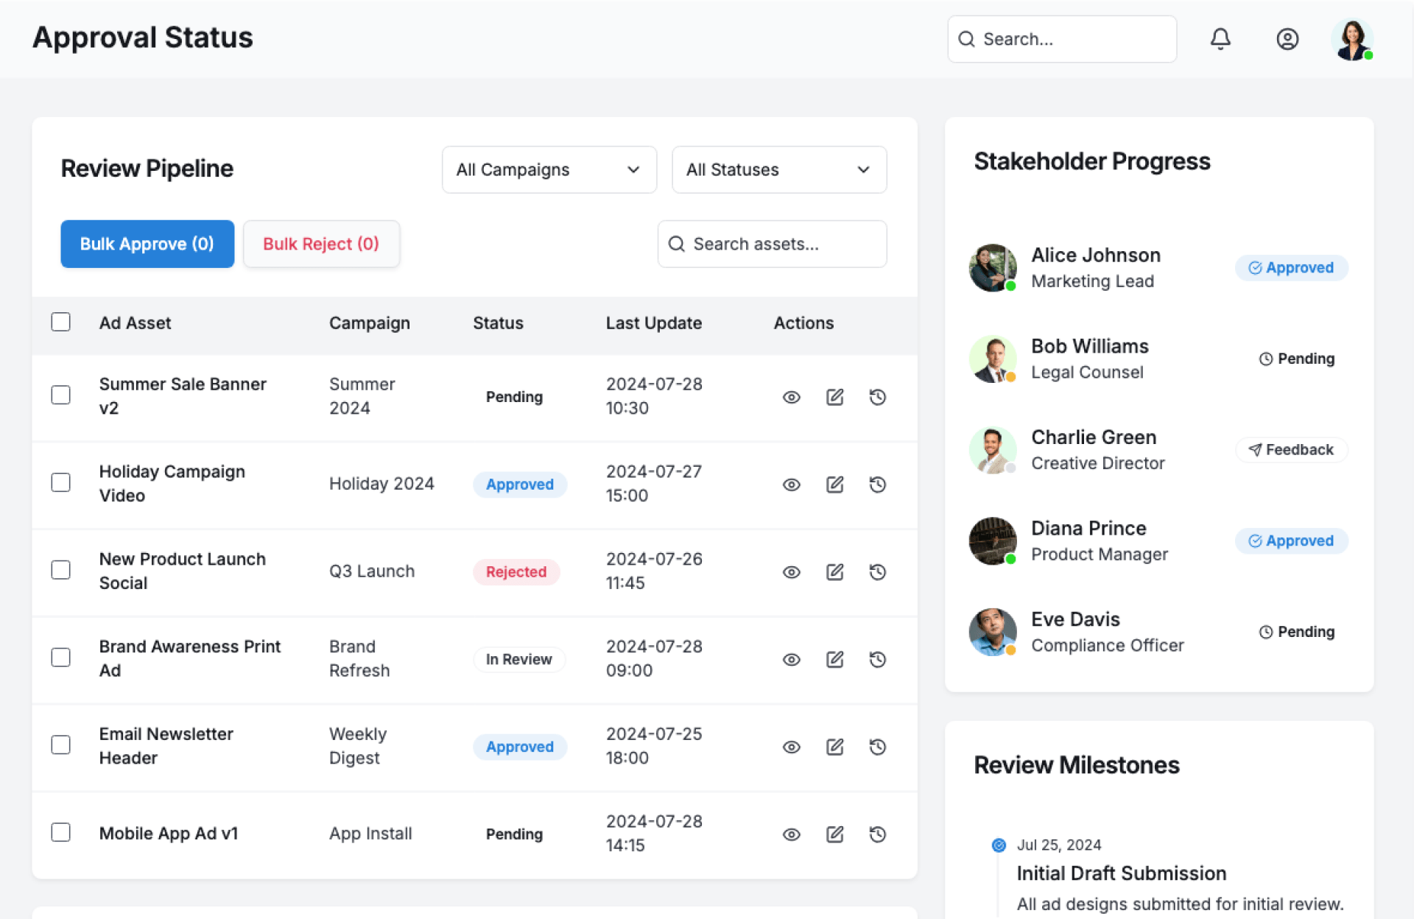Expand the All Campaigns dropdown
This screenshot has width=1414, height=919.
click(549, 169)
